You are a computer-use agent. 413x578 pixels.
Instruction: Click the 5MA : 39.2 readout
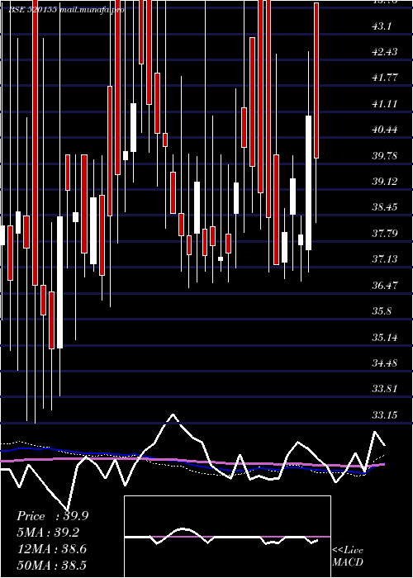(49, 533)
